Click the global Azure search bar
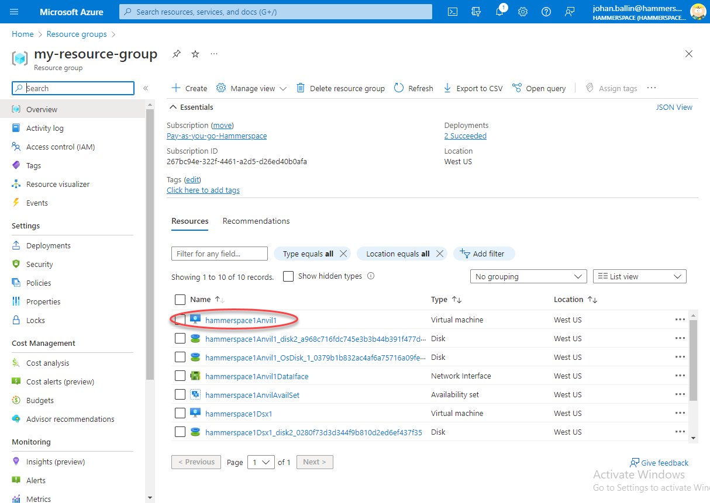This screenshot has height=503, width=710. coord(276,12)
